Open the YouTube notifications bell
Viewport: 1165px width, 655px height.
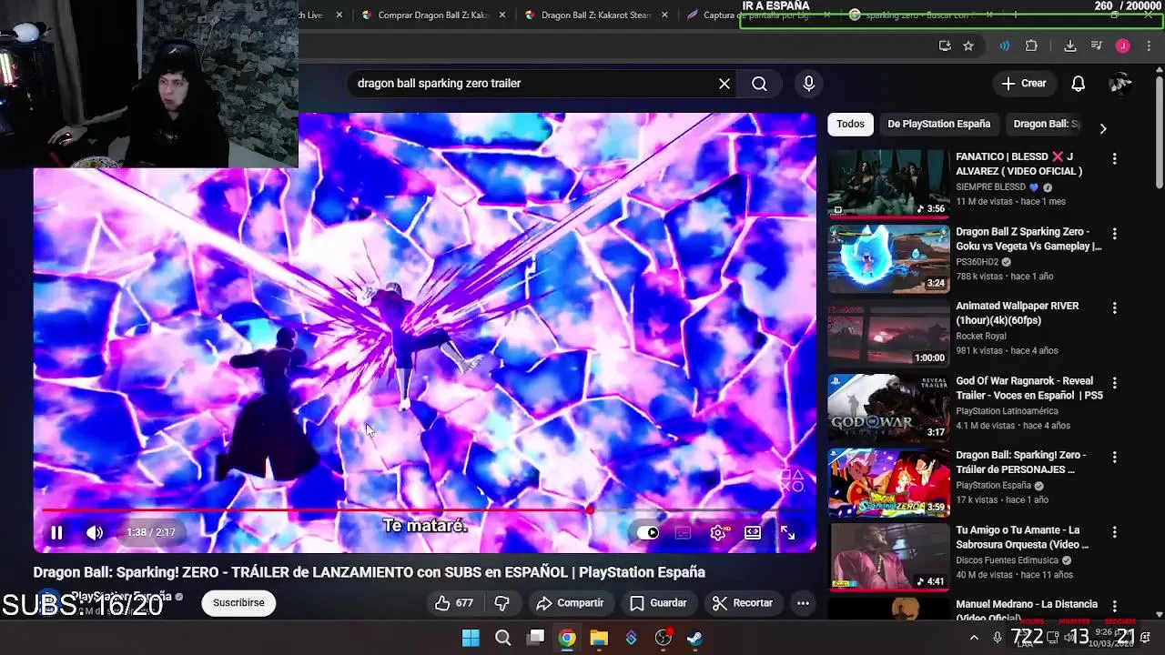tap(1078, 84)
